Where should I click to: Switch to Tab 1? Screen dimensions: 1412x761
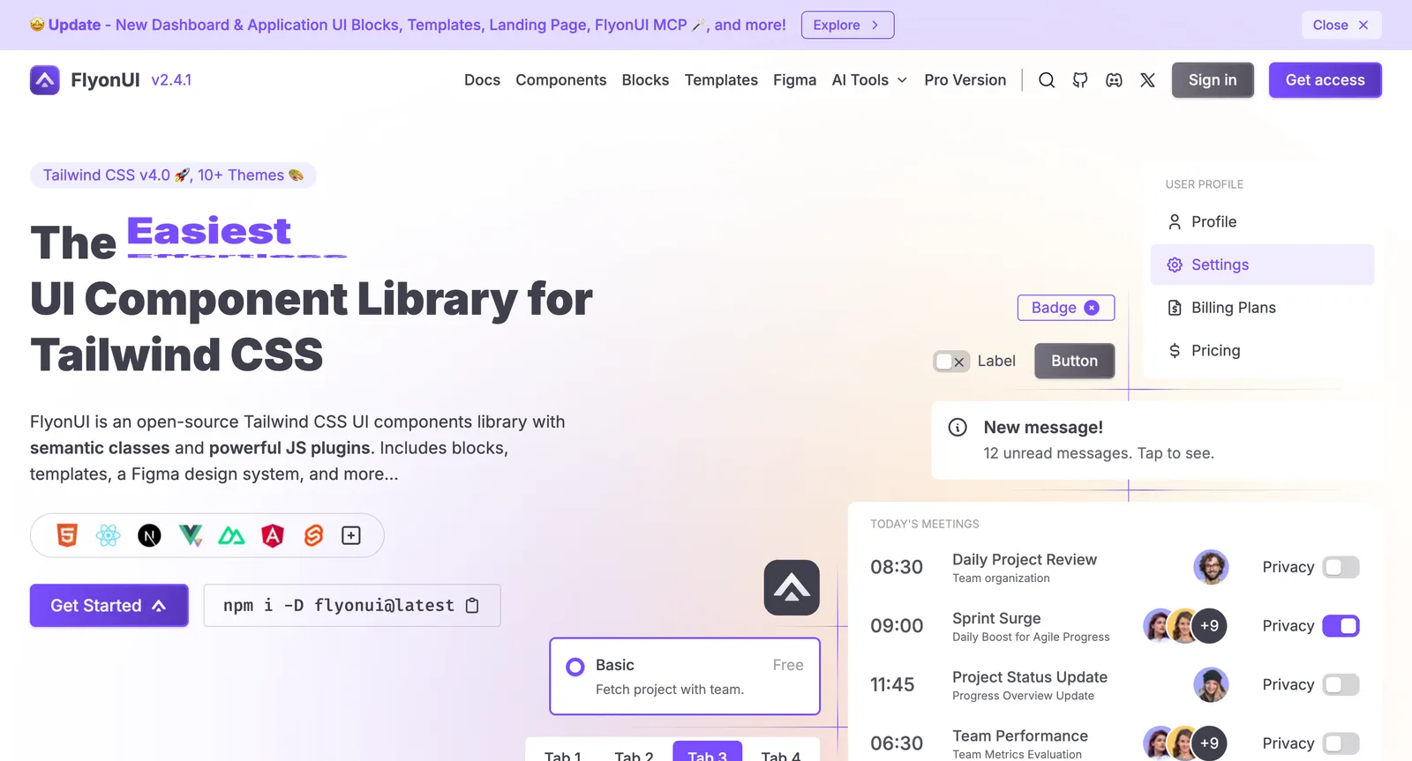(x=562, y=753)
